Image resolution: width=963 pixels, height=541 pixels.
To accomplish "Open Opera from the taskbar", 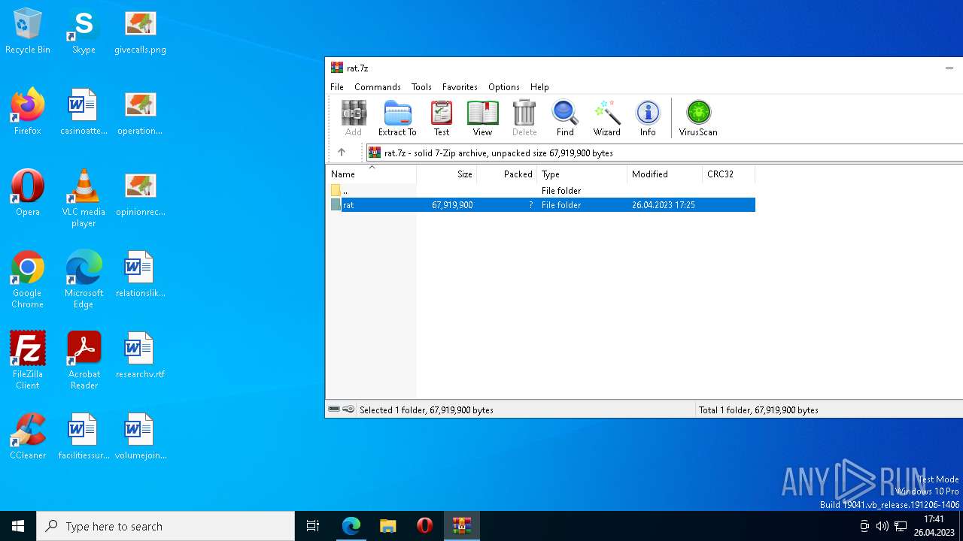I will [424, 526].
